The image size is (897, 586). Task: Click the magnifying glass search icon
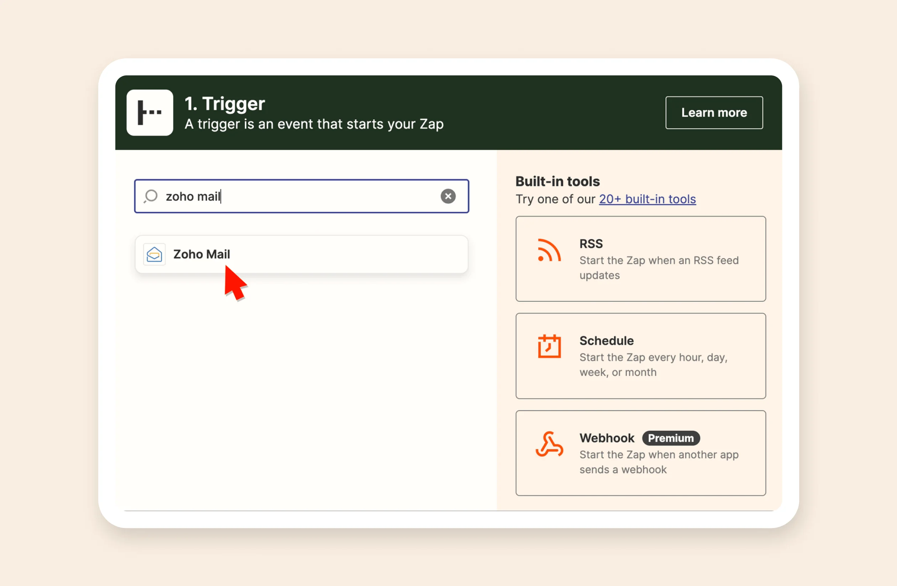[x=150, y=196]
